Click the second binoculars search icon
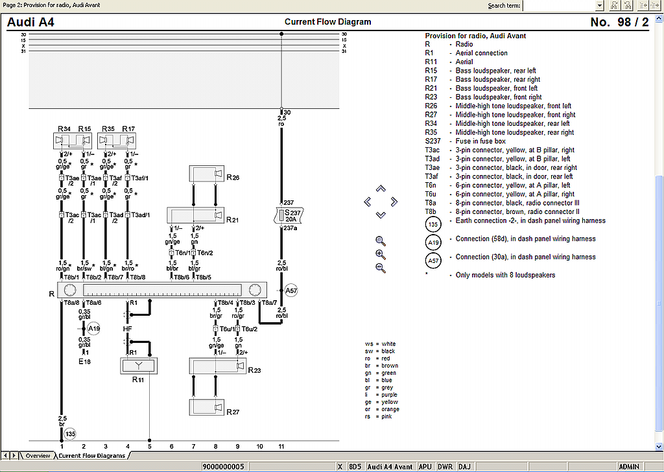Viewport: 664px width, 472px height. [x=628, y=5]
